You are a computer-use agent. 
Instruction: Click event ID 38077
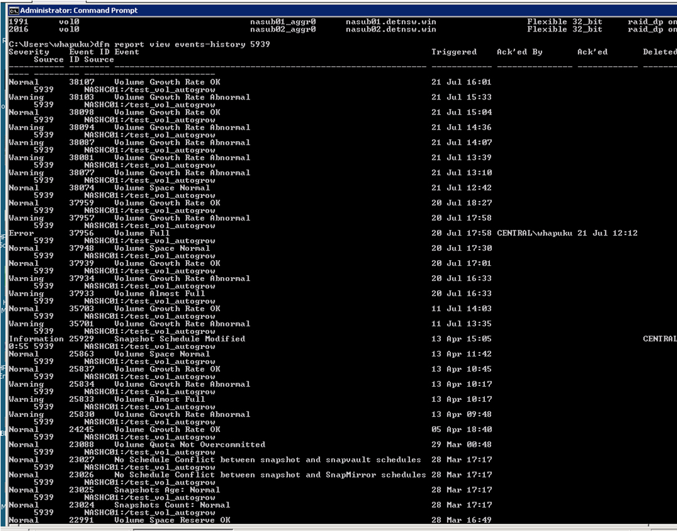pyautogui.click(x=82, y=173)
